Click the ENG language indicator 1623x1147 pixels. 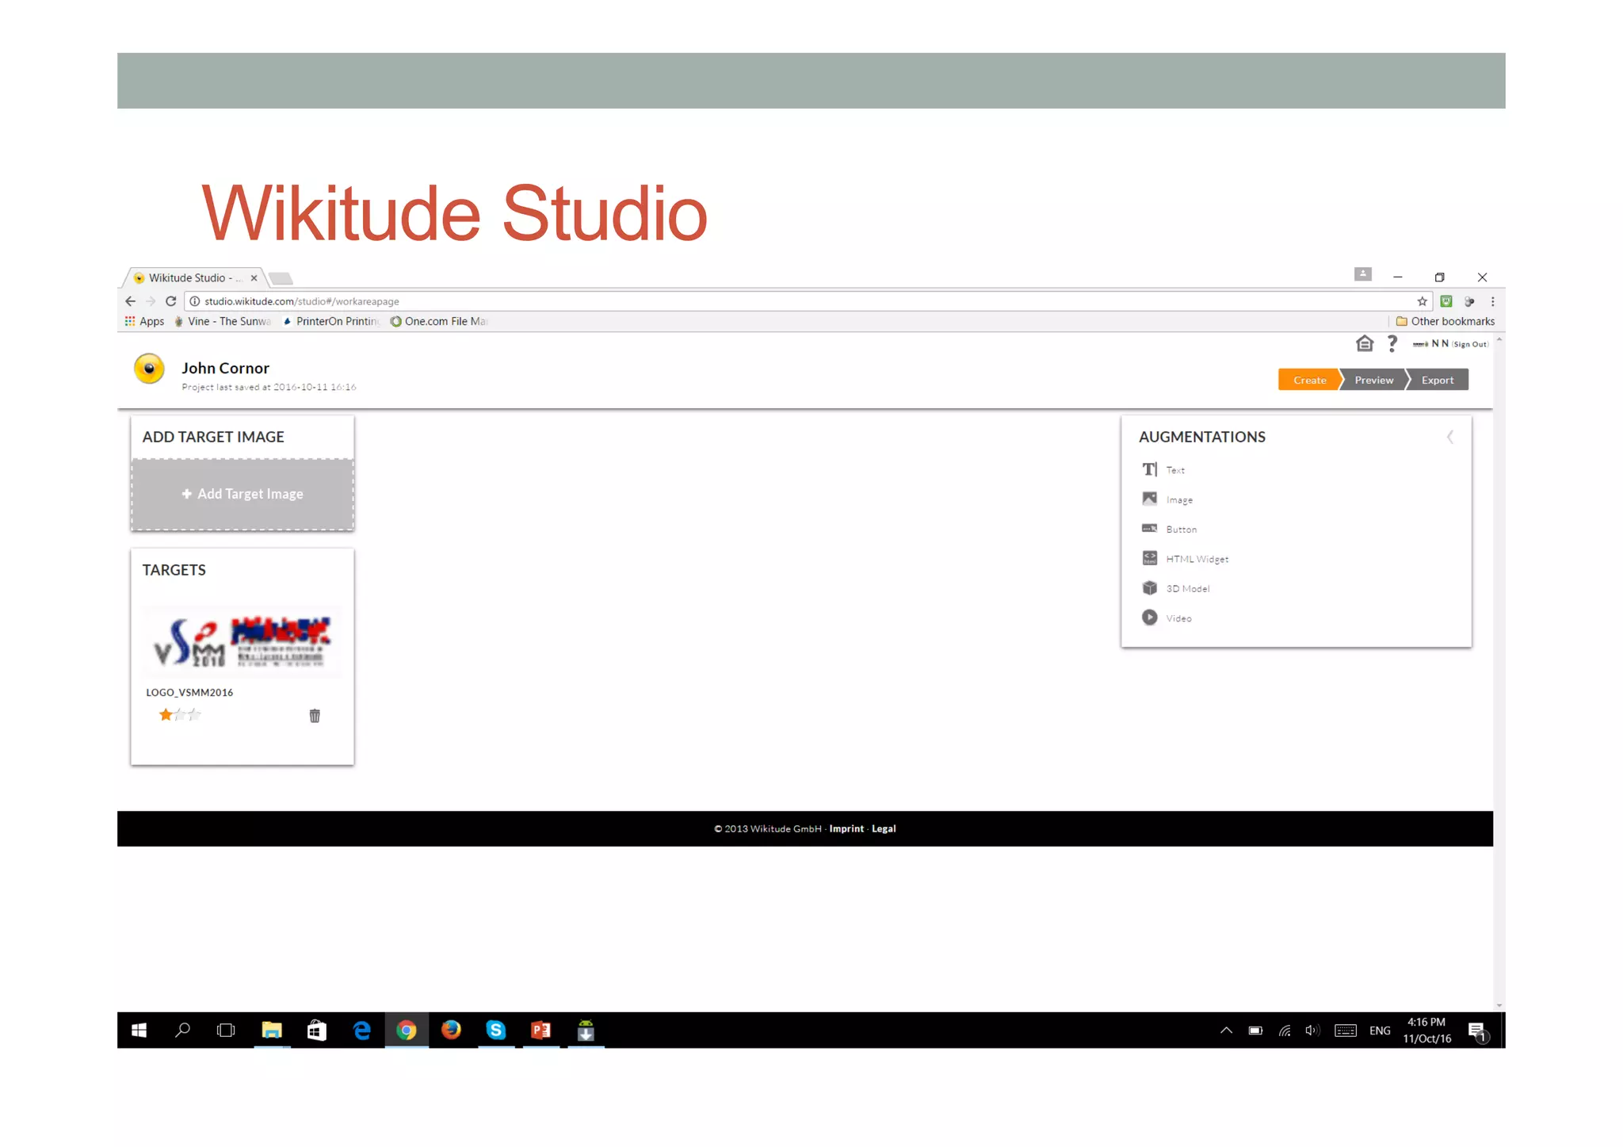[x=1380, y=1030]
